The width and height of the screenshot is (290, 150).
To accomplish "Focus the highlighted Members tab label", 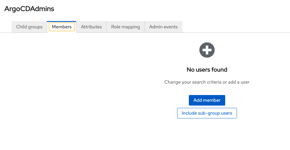I will 62,27.
